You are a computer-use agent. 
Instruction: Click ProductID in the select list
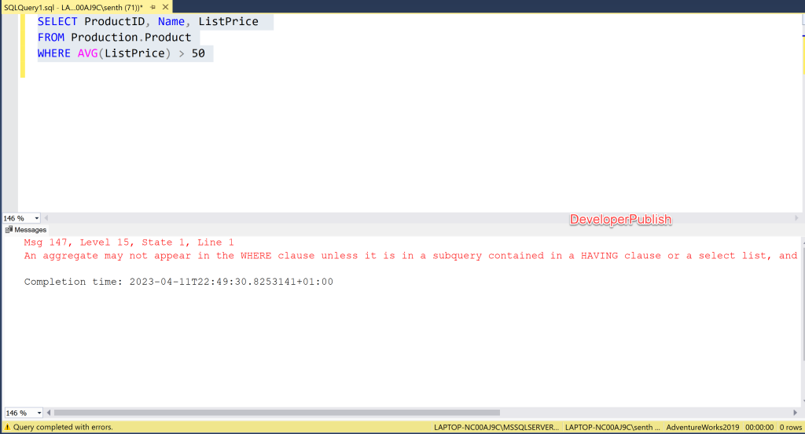click(115, 21)
